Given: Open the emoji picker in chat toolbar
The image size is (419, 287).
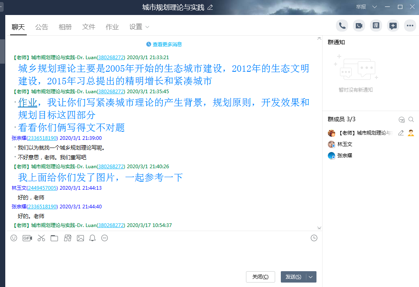Looking at the screenshot, I should 14,238.
